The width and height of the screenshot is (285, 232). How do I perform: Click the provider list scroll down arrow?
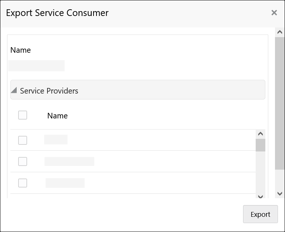[261, 196]
